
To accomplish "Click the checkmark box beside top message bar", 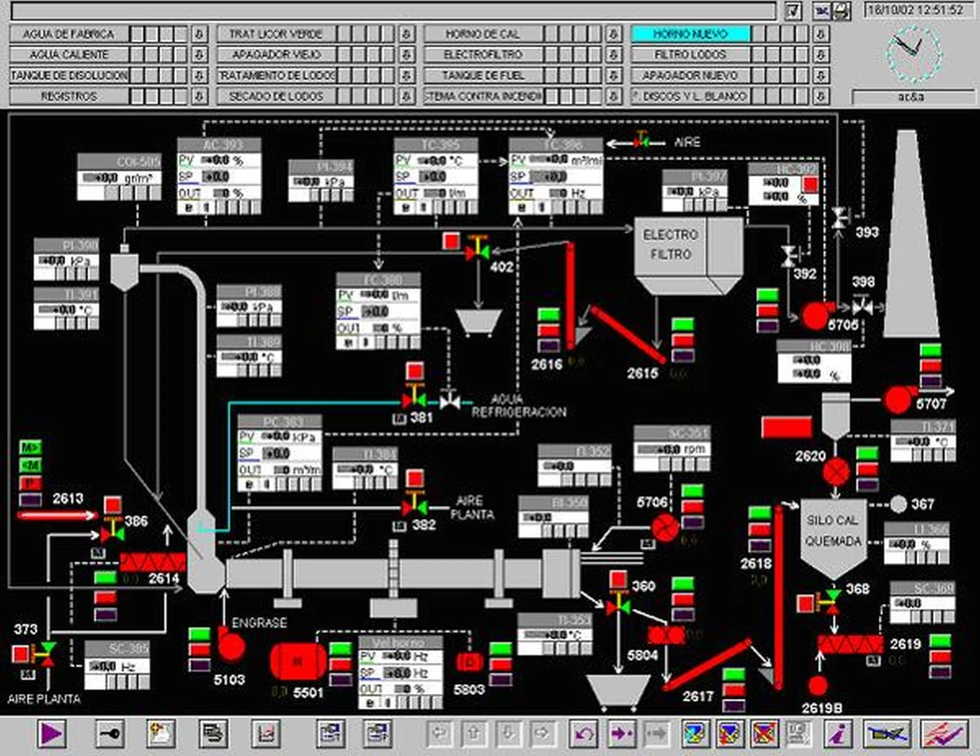I will pos(793,11).
